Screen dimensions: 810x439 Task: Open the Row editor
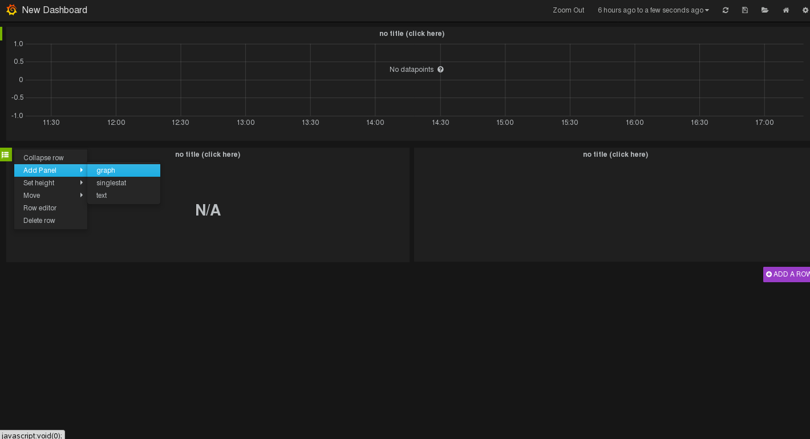coord(40,208)
